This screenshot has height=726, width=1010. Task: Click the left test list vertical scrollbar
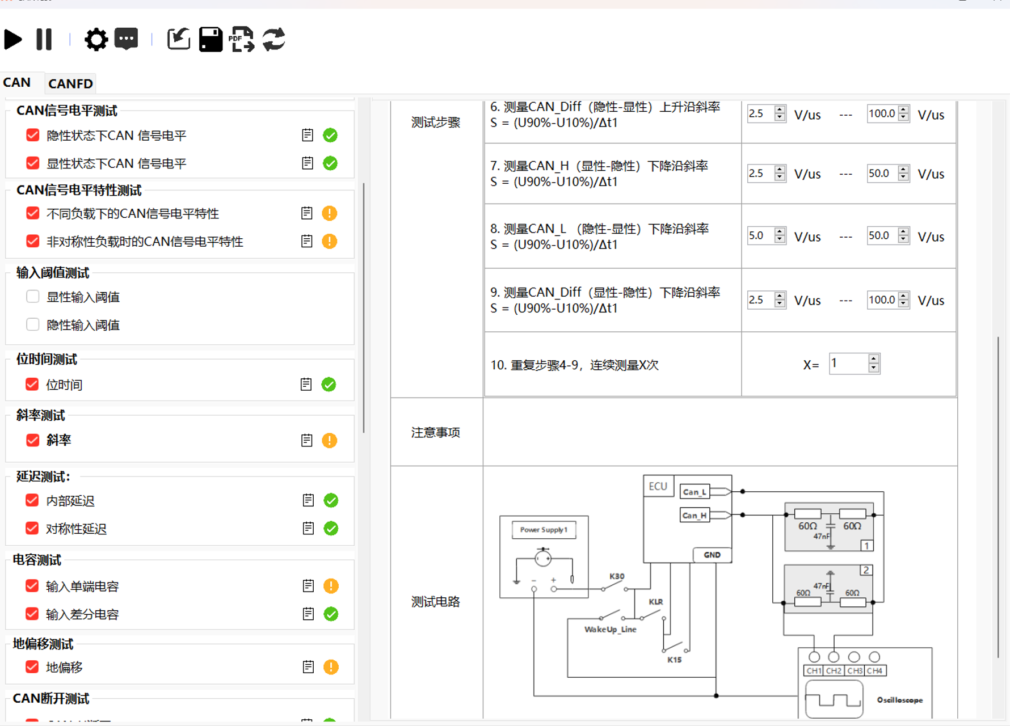(x=363, y=306)
